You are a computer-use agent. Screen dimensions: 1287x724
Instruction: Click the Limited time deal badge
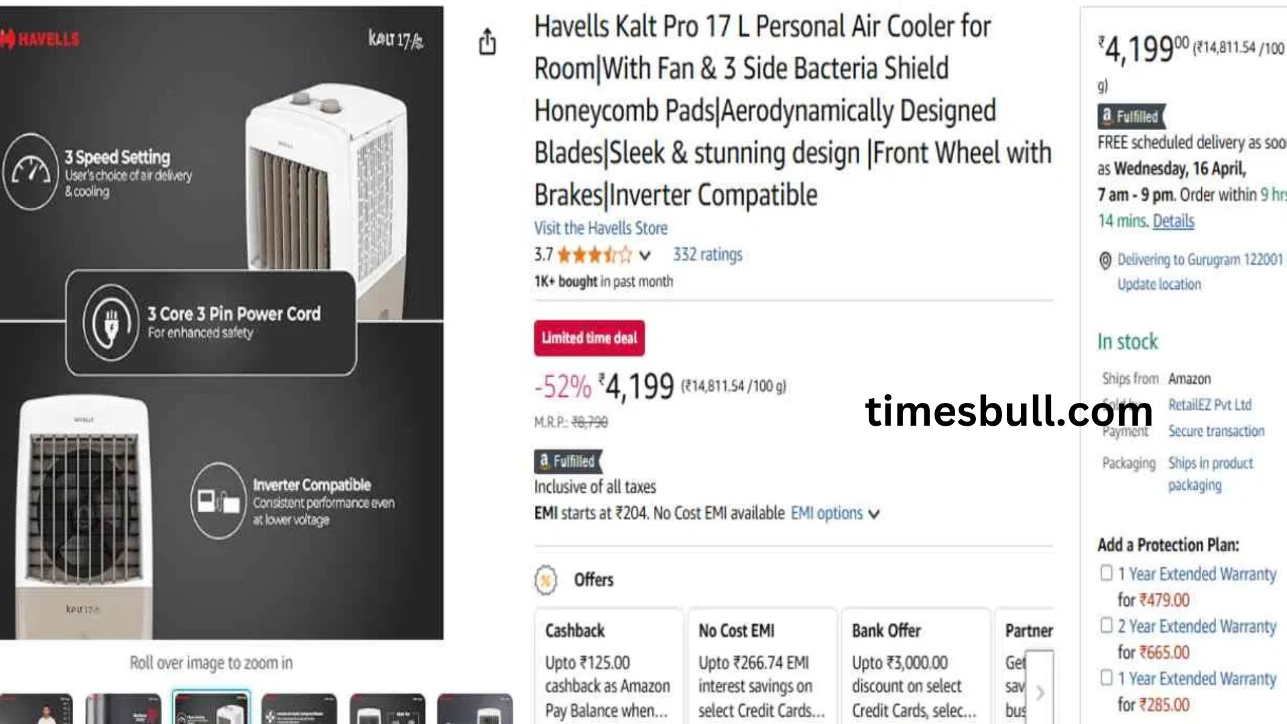click(x=589, y=338)
